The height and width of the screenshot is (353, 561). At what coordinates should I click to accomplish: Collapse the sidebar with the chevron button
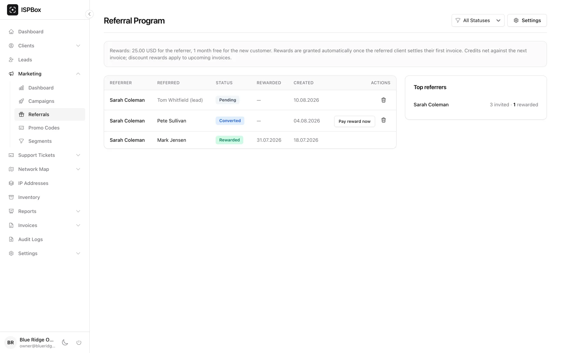click(x=89, y=14)
